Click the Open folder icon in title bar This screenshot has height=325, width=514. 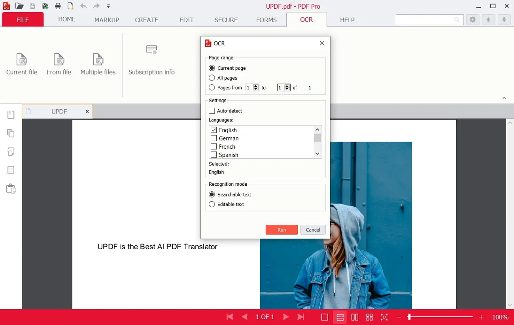pos(19,6)
